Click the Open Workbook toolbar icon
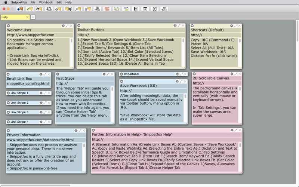 pyautogui.click(x=30, y=9)
